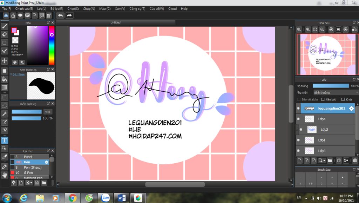Click the speech bubble icon in toolbar
The image size is (359, 203).
[x=20, y=15]
